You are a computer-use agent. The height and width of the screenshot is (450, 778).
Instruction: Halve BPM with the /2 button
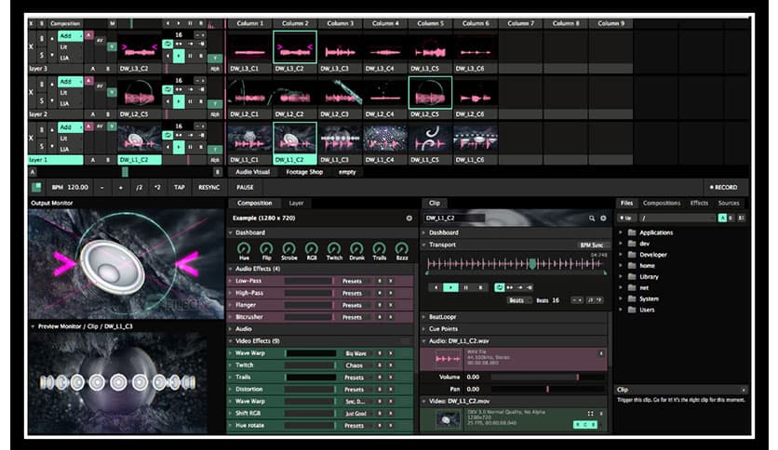[x=140, y=187]
